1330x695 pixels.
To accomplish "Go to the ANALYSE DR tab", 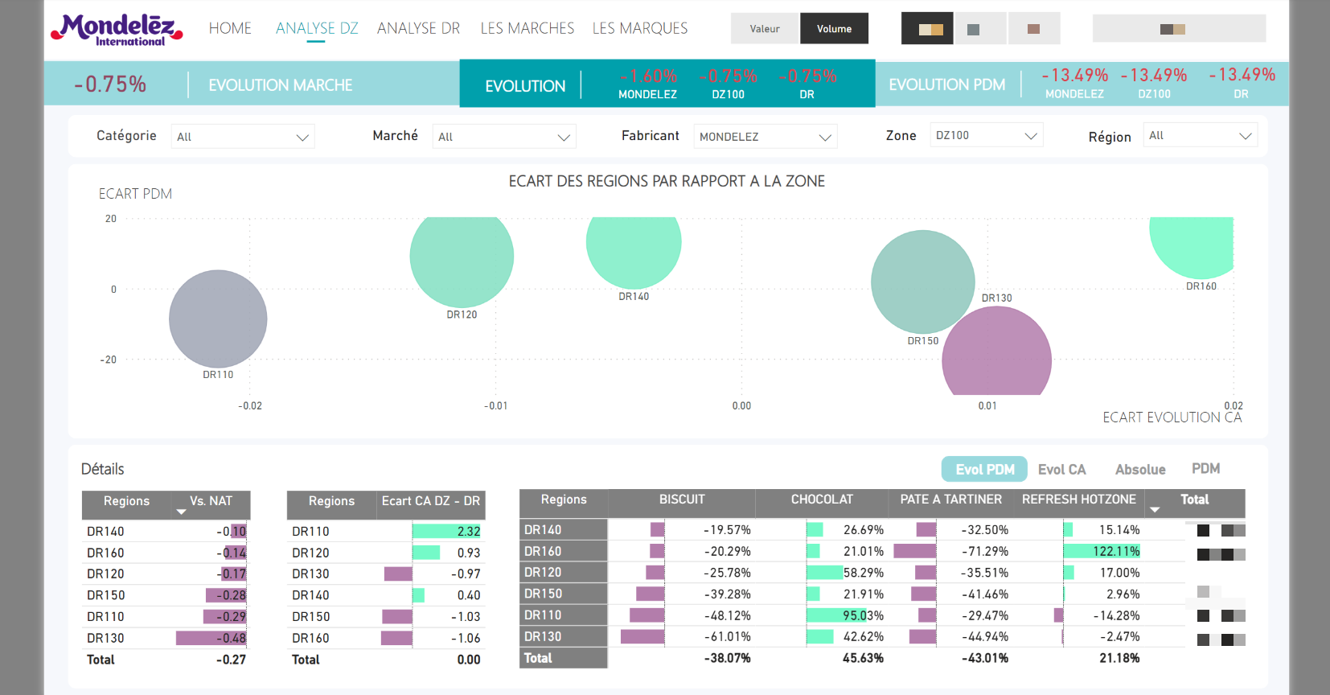I will [x=418, y=28].
